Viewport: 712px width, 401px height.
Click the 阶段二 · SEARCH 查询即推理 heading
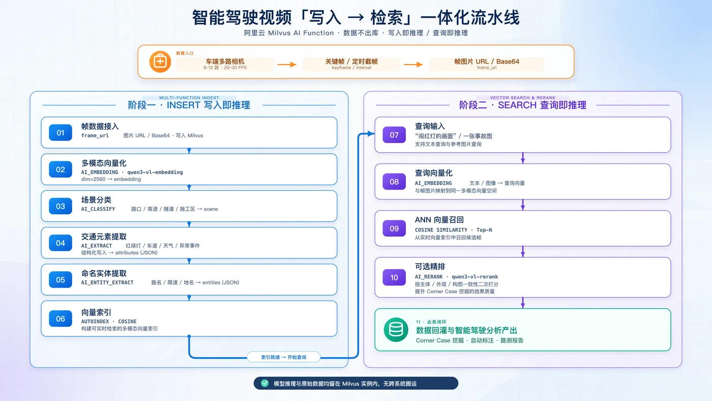[x=523, y=105]
